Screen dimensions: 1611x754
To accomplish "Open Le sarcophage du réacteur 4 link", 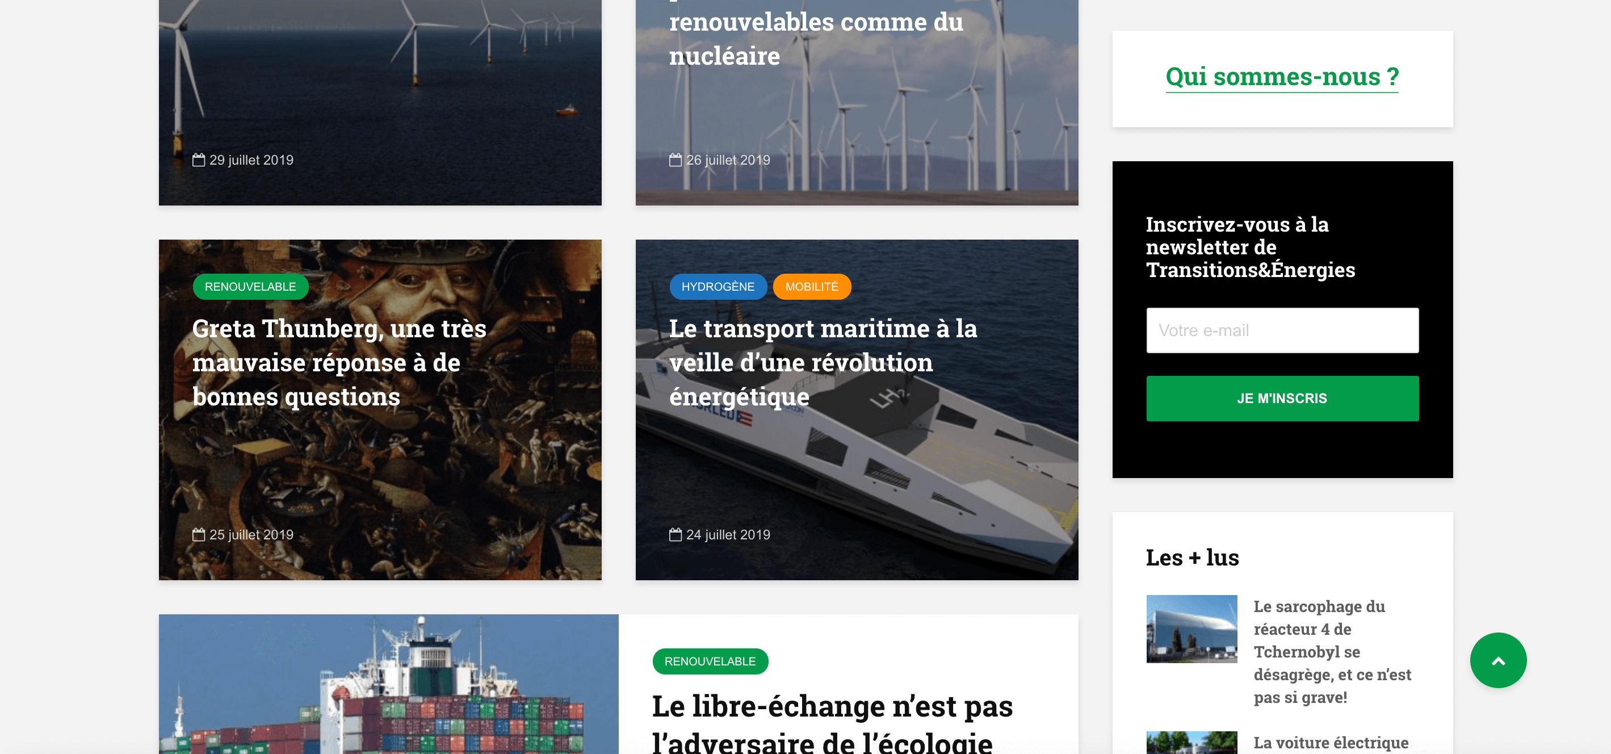I will [1332, 651].
